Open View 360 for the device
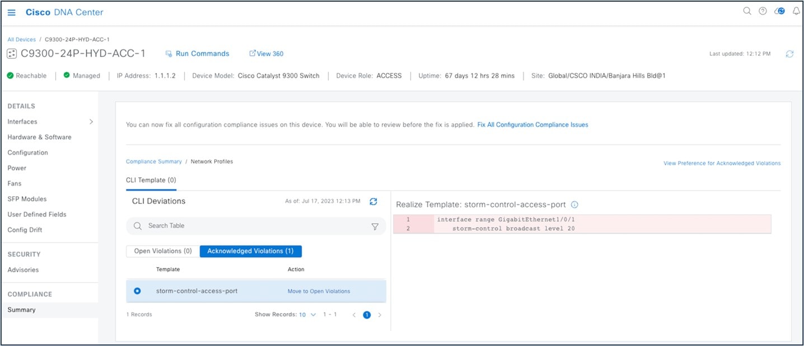This screenshot has height=346, width=804. point(267,54)
